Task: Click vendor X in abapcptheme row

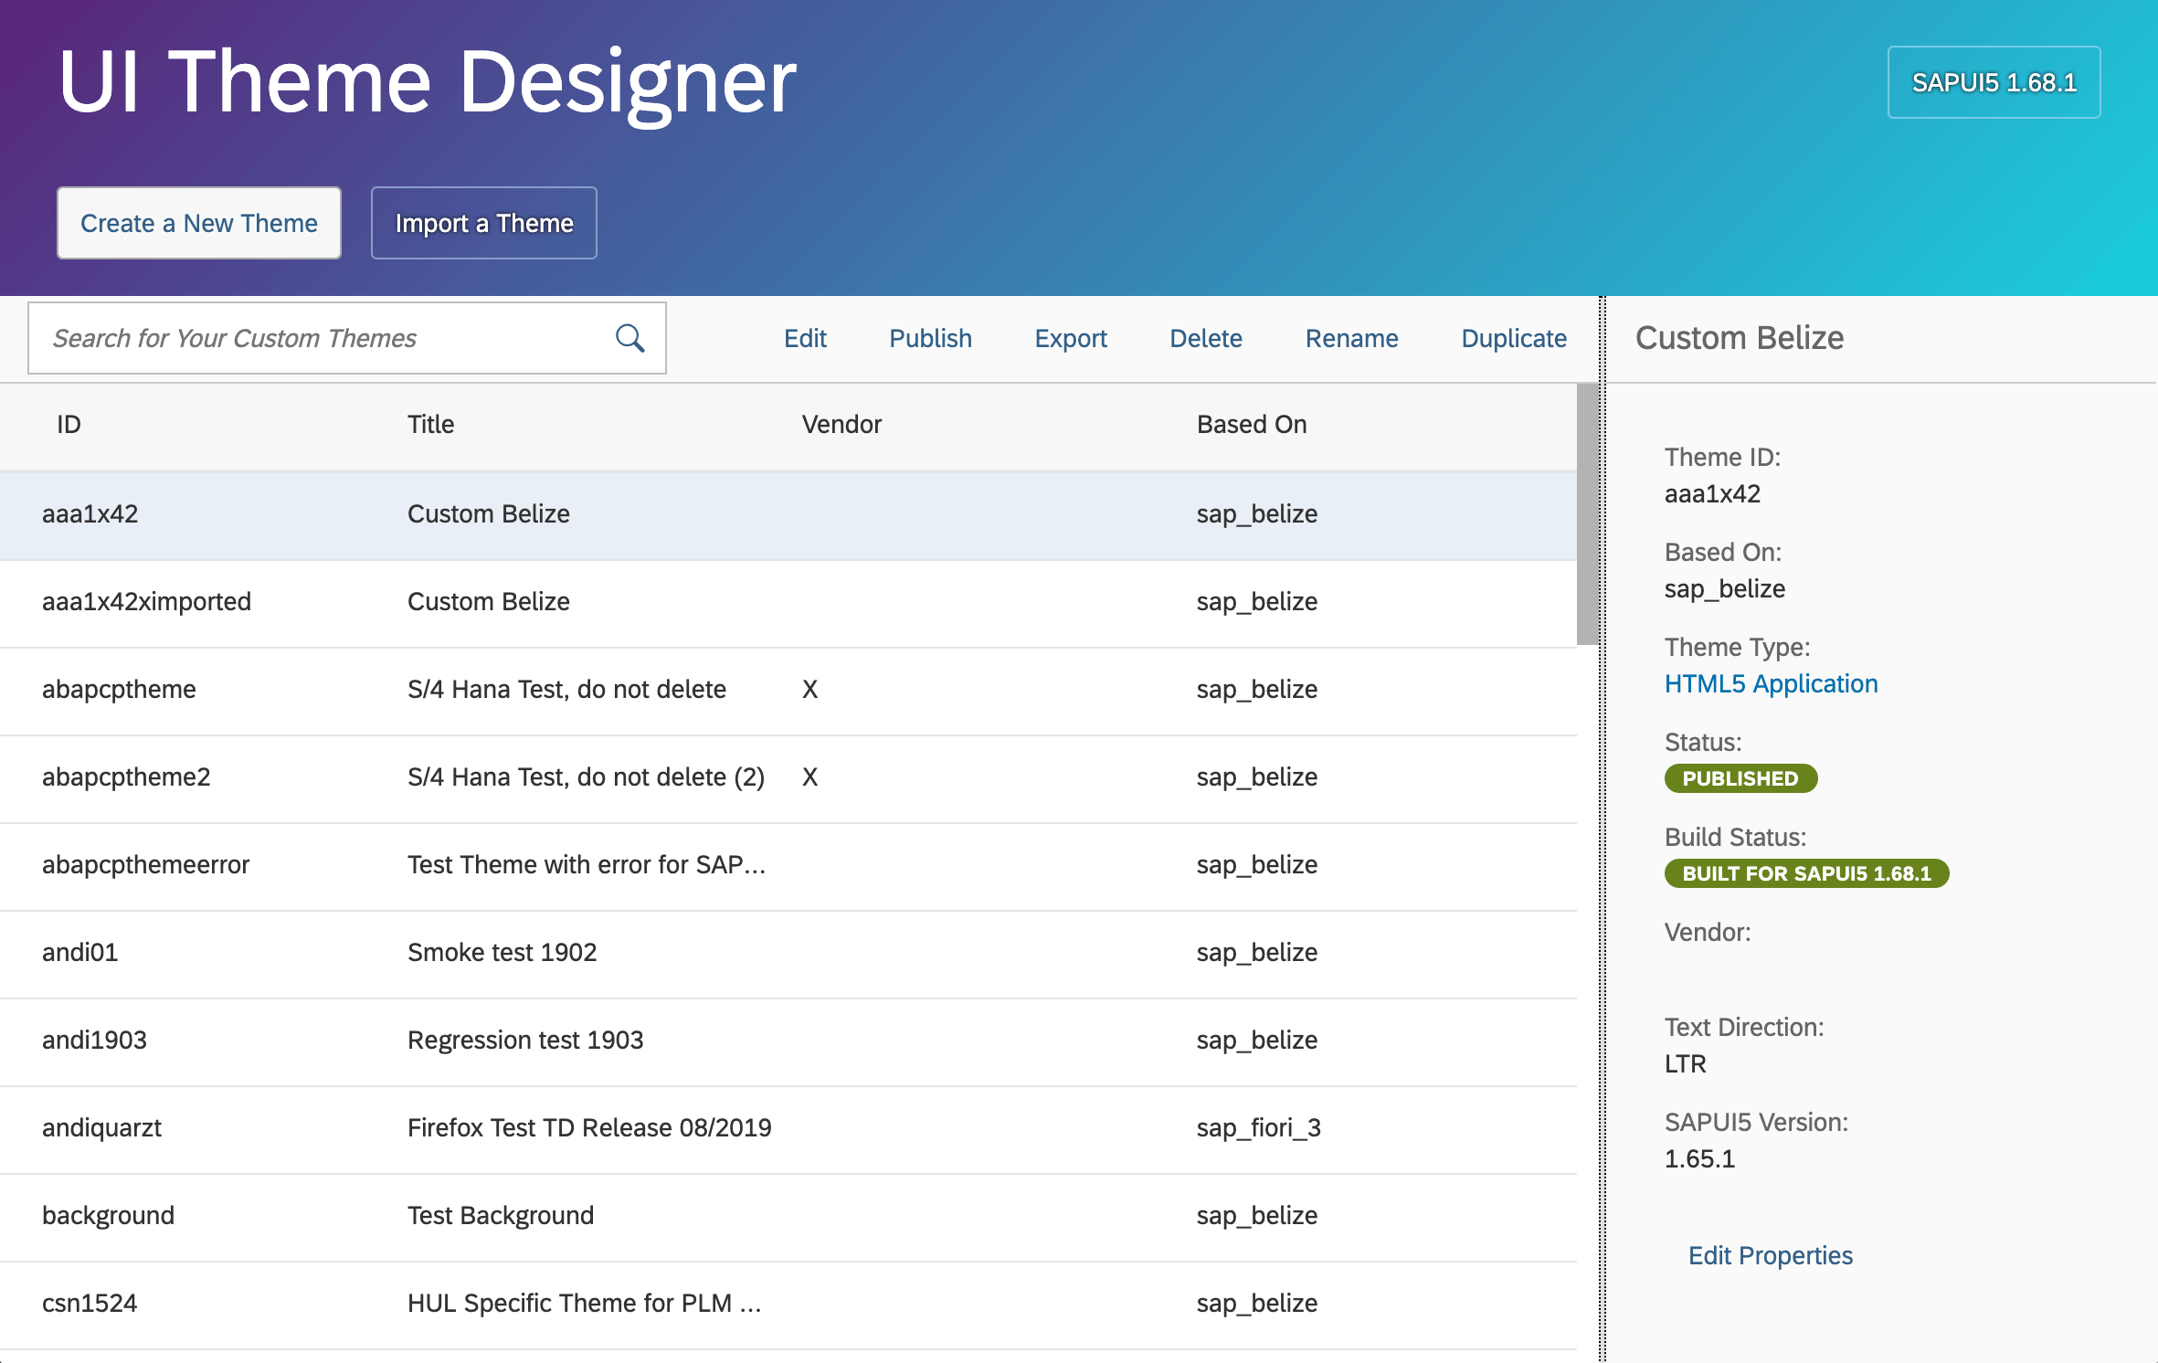Action: tap(809, 689)
